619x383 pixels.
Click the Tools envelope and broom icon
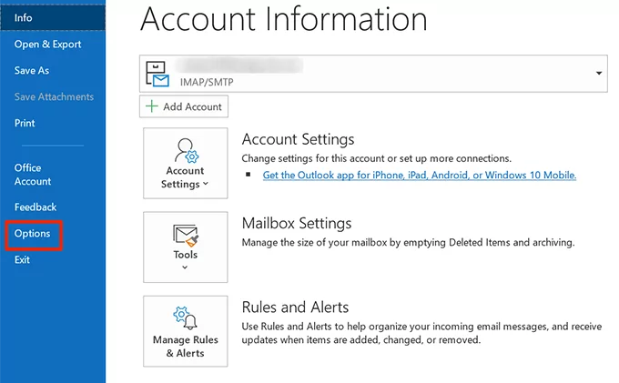[x=186, y=236]
